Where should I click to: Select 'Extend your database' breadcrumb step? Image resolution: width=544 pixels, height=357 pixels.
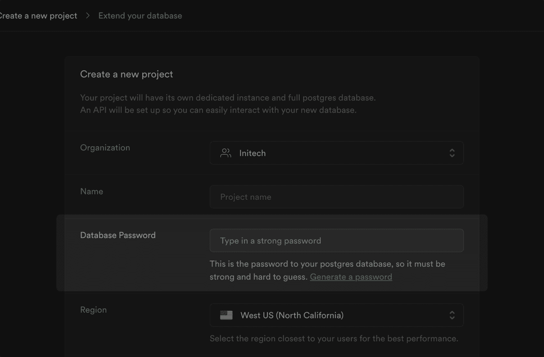(140, 16)
